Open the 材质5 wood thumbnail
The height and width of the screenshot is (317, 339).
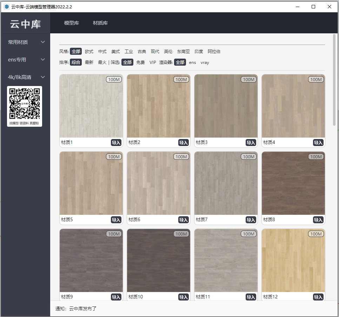[91, 183]
